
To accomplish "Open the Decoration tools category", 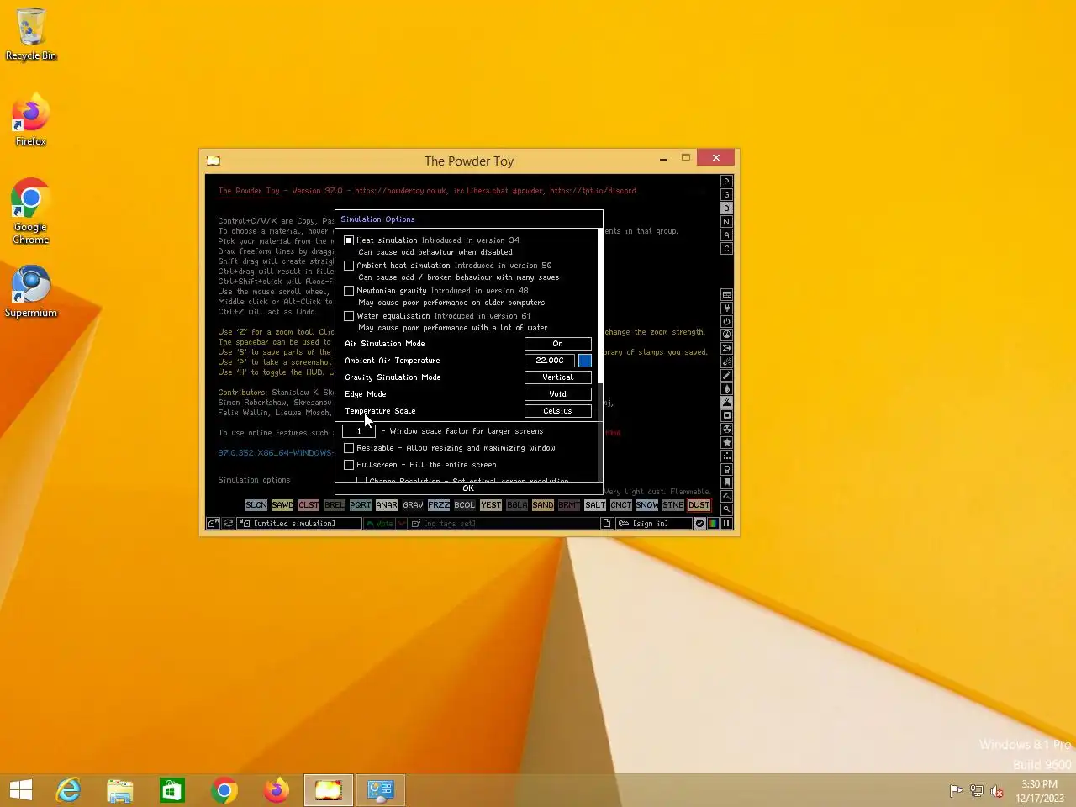I will click(x=727, y=496).
